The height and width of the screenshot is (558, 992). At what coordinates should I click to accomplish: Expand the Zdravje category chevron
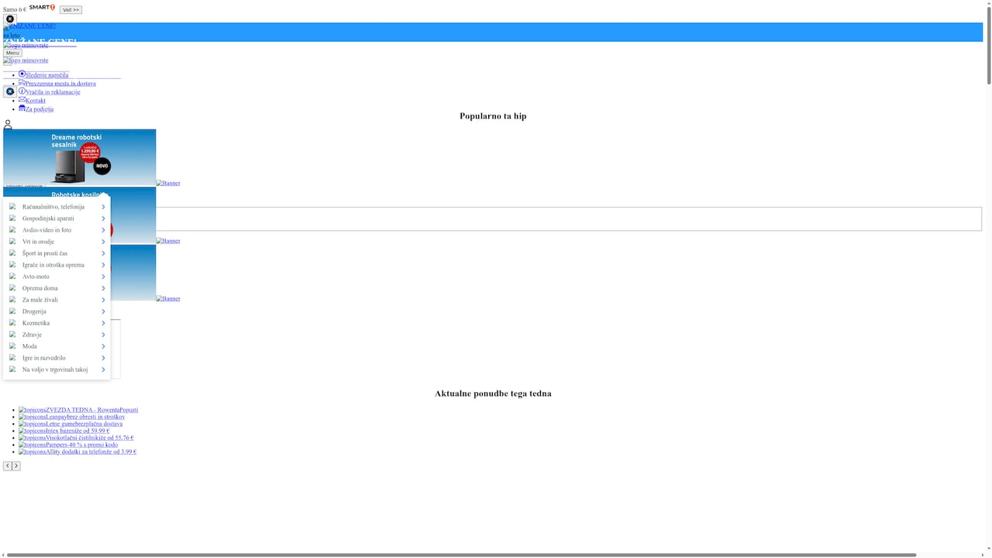click(x=103, y=334)
